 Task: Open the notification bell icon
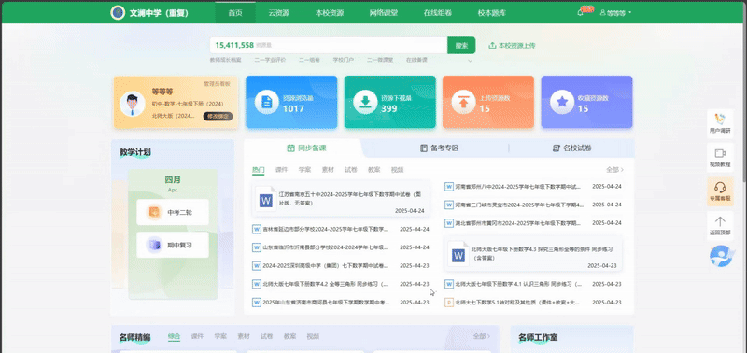(x=580, y=13)
